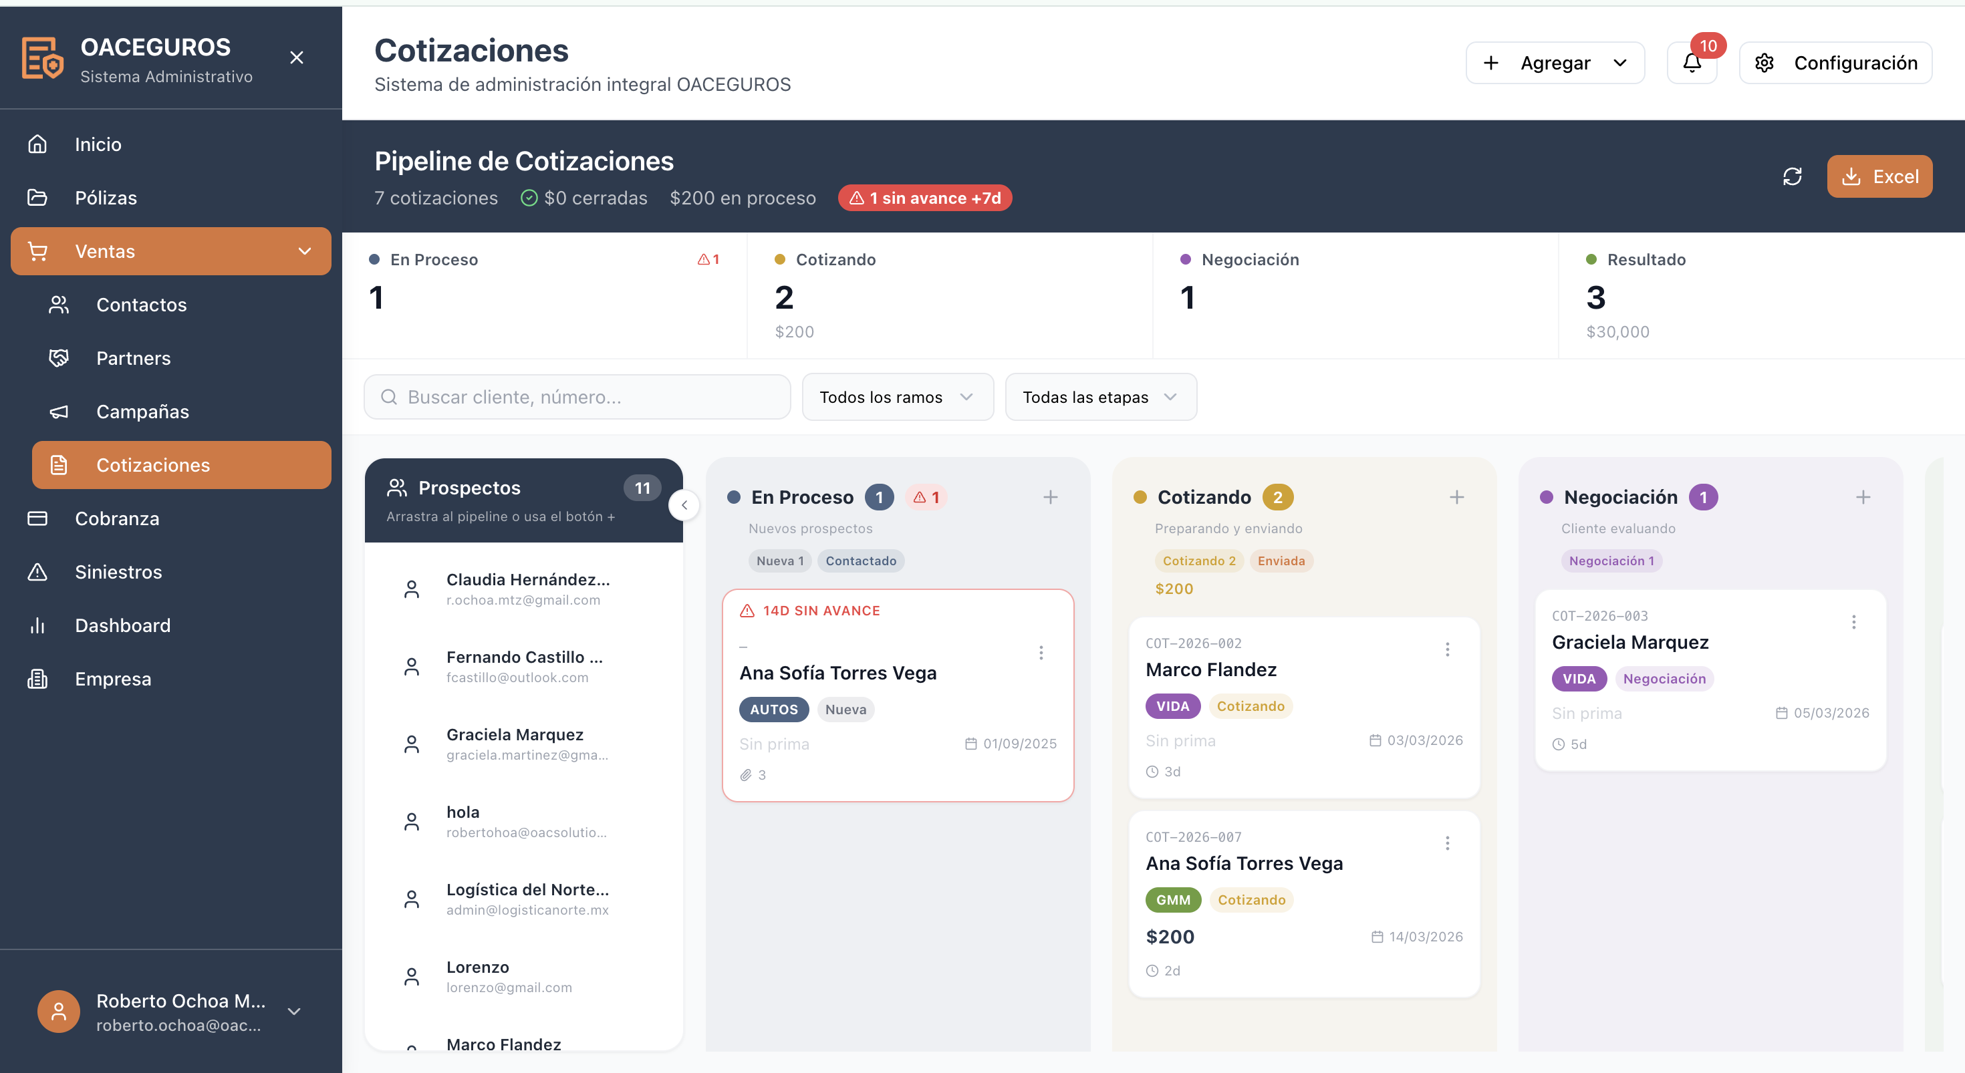Add quote with En Proceso plus icon

1049,497
